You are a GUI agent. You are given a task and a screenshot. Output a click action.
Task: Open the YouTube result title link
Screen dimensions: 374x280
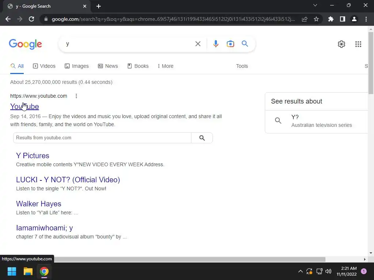24,106
